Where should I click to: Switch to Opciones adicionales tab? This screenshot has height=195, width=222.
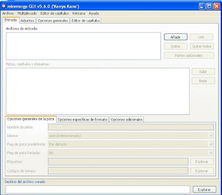pos(127,120)
